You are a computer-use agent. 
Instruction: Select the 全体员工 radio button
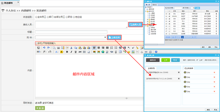[36, 17]
